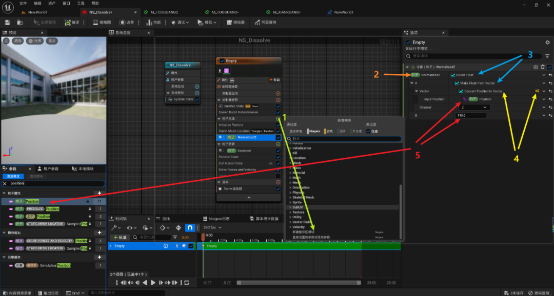Open the 编辑 menu
The image size is (554, 296).
(37, 3)
